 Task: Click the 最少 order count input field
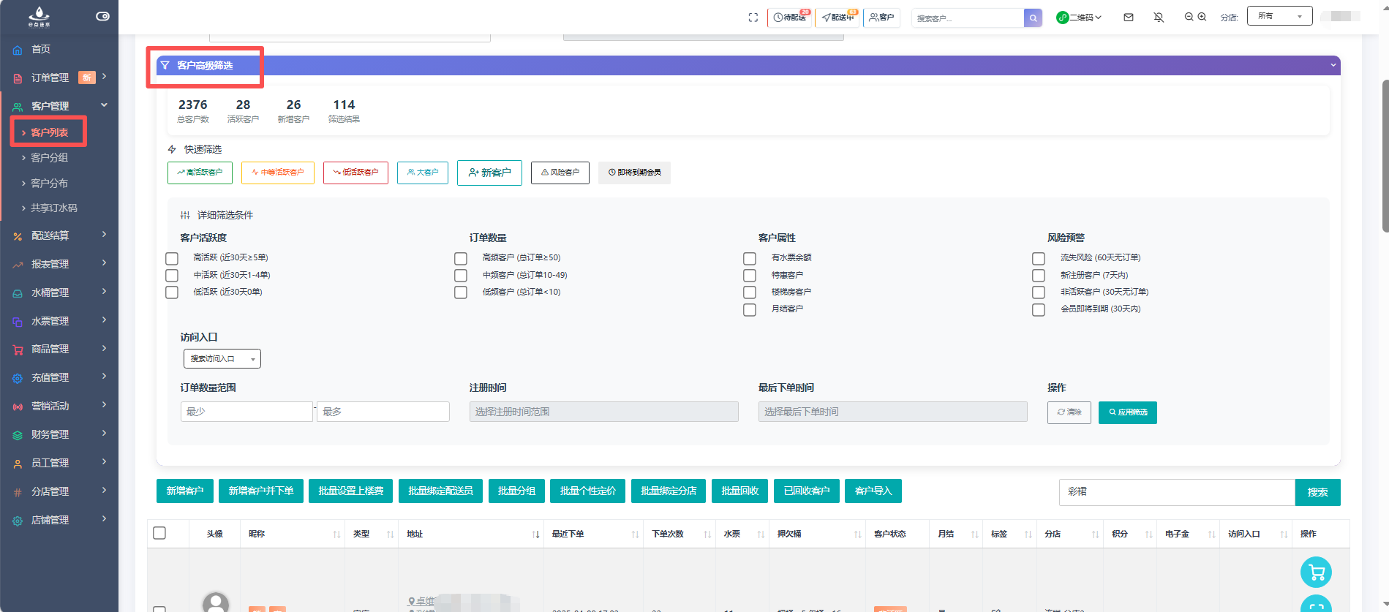pyautogui.click(x=246, y=412)
